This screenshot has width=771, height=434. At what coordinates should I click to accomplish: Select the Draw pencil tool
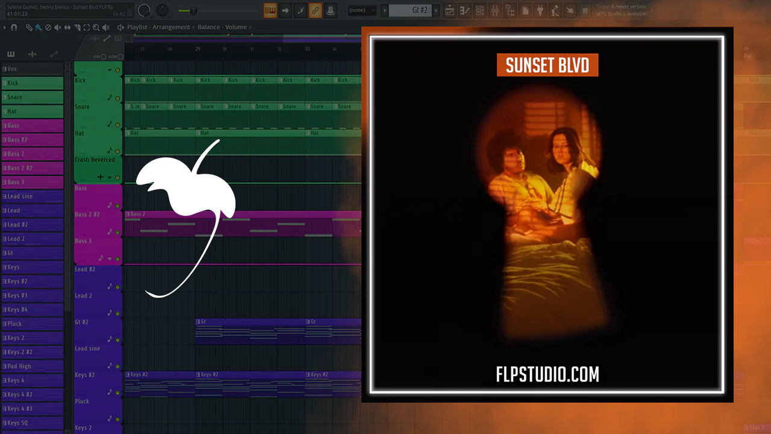pyautogui.click(x=29, y=28)
